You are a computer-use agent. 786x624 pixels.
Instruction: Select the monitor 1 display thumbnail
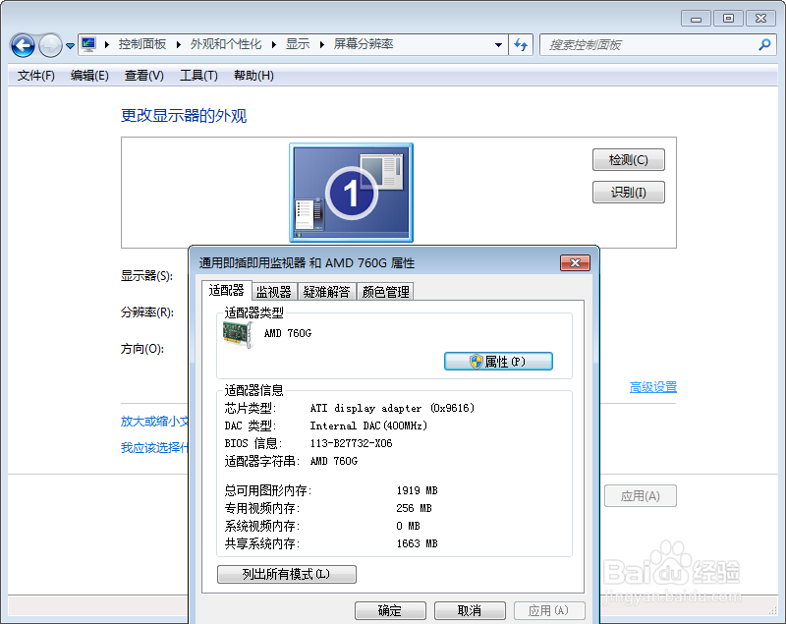coord(352,193)
